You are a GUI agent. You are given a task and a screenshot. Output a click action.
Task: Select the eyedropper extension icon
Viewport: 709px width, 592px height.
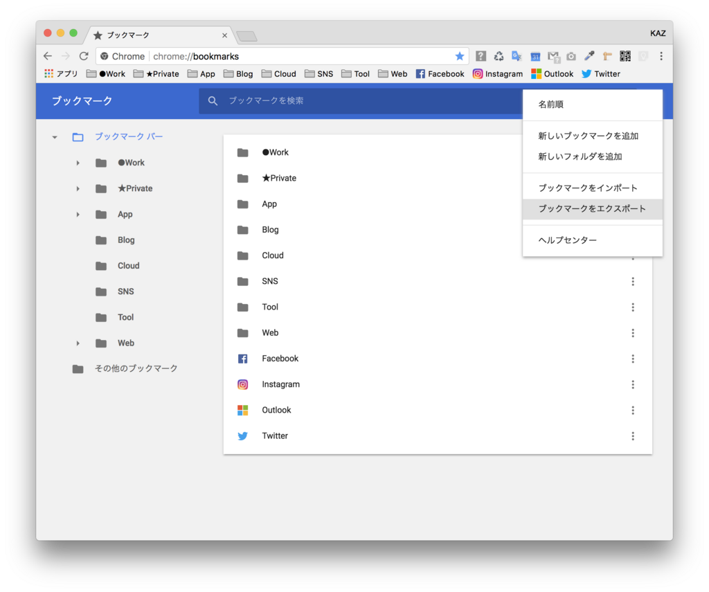tap(589, 56)
